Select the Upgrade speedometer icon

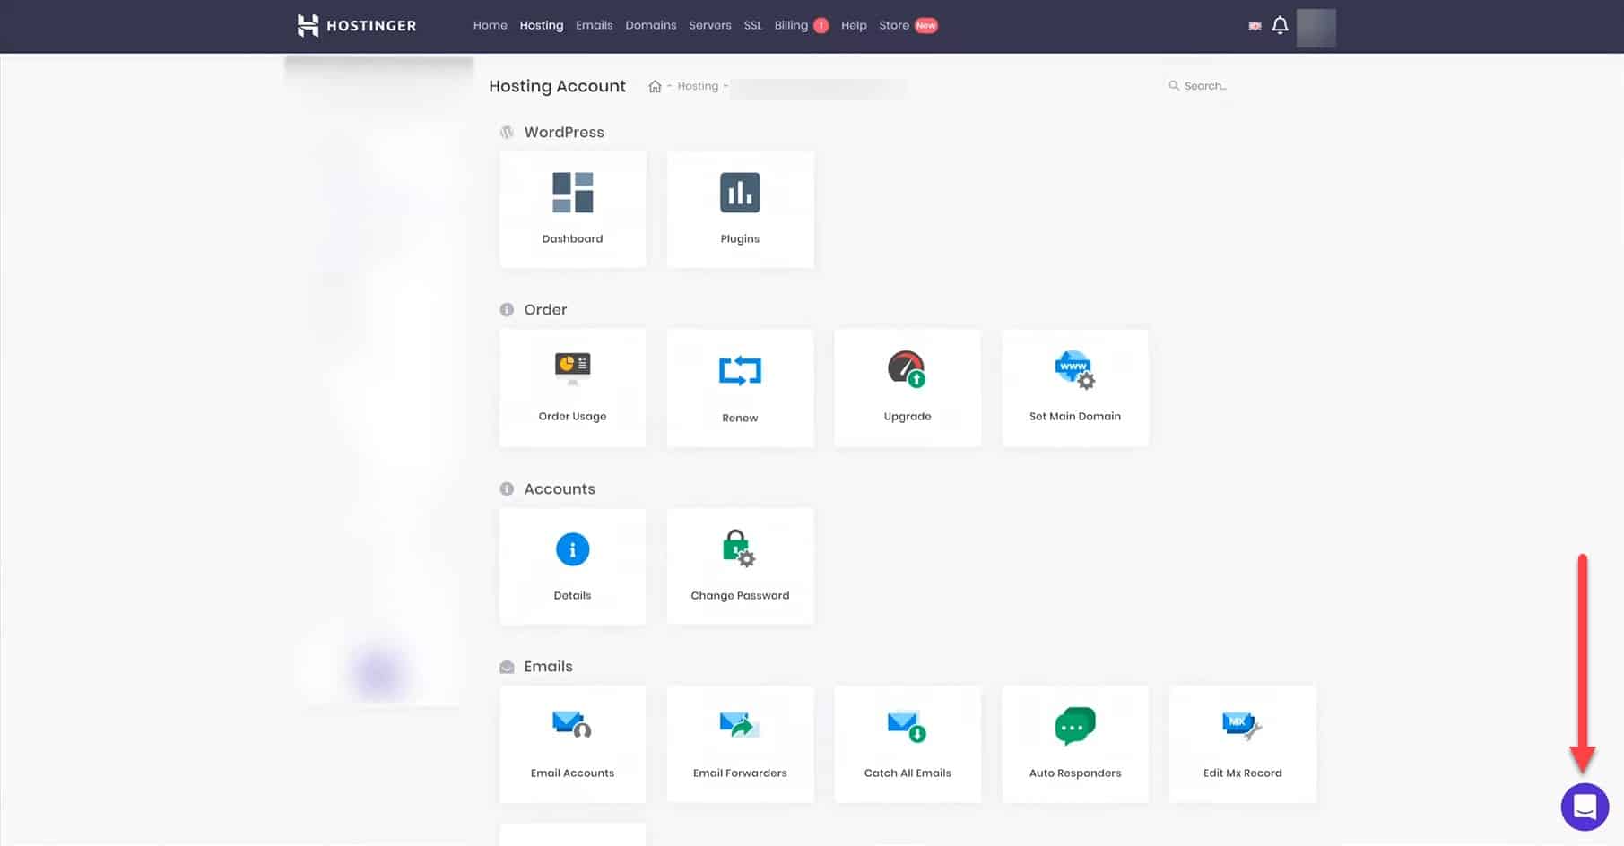[x=907, y=370]
